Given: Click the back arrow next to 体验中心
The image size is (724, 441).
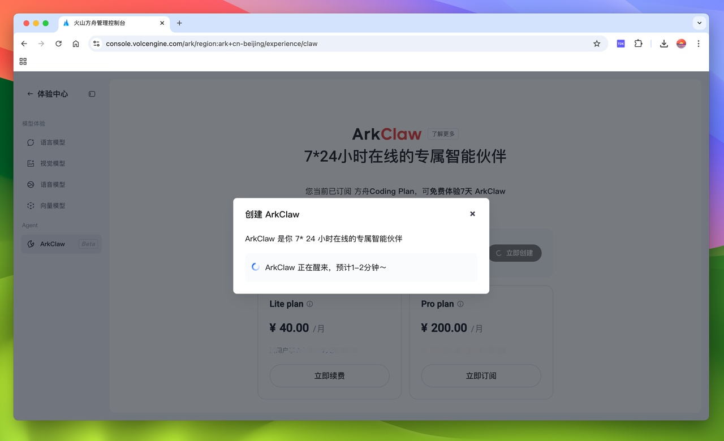Looking at the screenshot, I should point(29,94).
